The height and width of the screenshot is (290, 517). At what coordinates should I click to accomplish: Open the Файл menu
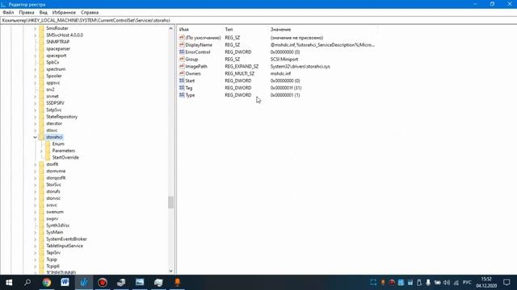[8, 13]
